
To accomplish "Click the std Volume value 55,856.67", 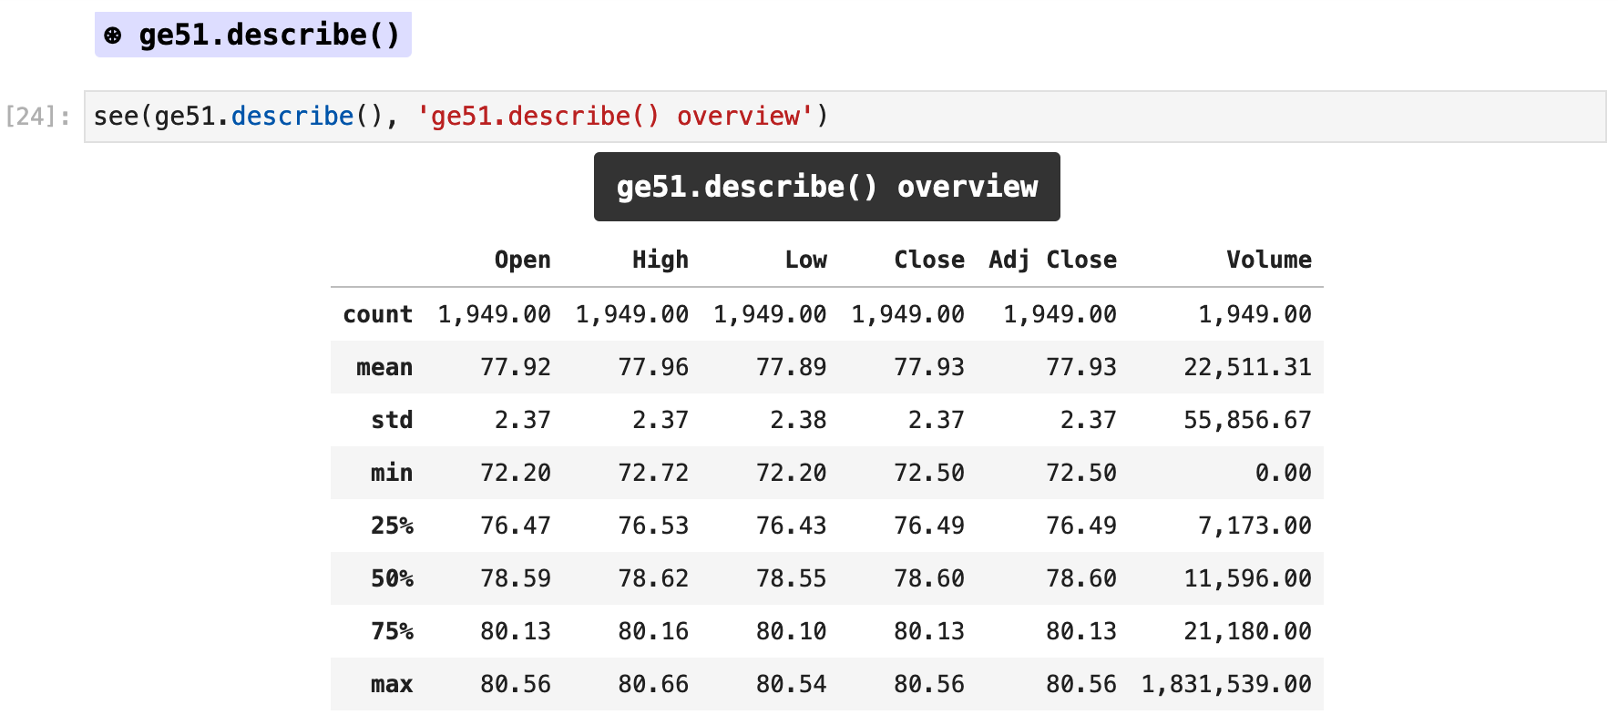I will coord(1248,420).
